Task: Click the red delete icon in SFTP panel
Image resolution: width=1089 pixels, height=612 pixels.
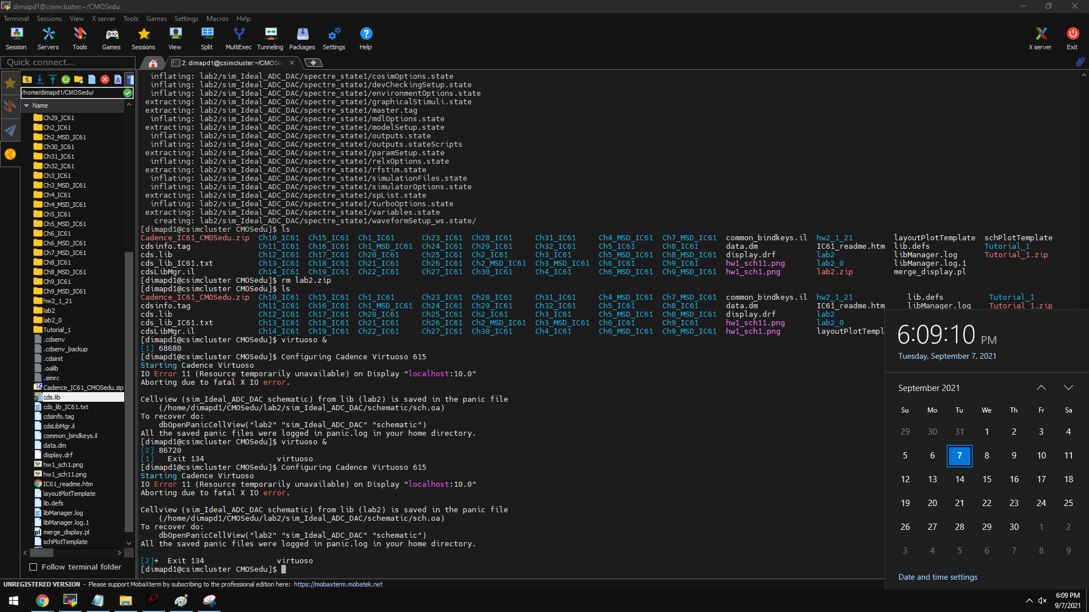Action: pos(105,79)
